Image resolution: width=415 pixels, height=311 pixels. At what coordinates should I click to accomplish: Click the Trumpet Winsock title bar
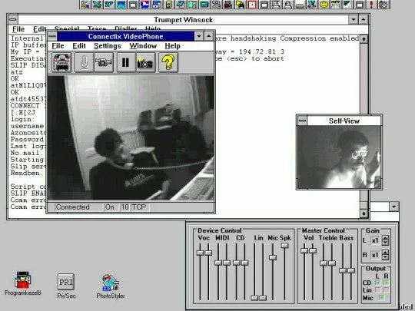click(x=184, y=20)
